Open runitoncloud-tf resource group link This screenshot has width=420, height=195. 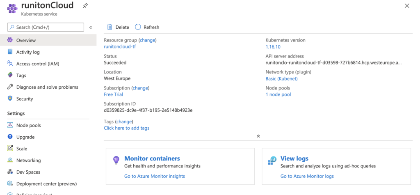coord(120,47)
